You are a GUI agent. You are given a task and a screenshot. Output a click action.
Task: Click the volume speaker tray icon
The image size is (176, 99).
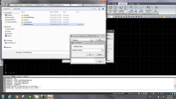click(164, 97)
